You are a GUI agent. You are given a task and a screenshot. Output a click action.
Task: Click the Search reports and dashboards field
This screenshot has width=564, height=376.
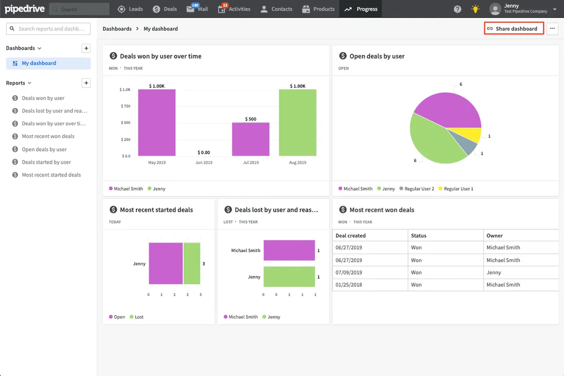[48, 29]
